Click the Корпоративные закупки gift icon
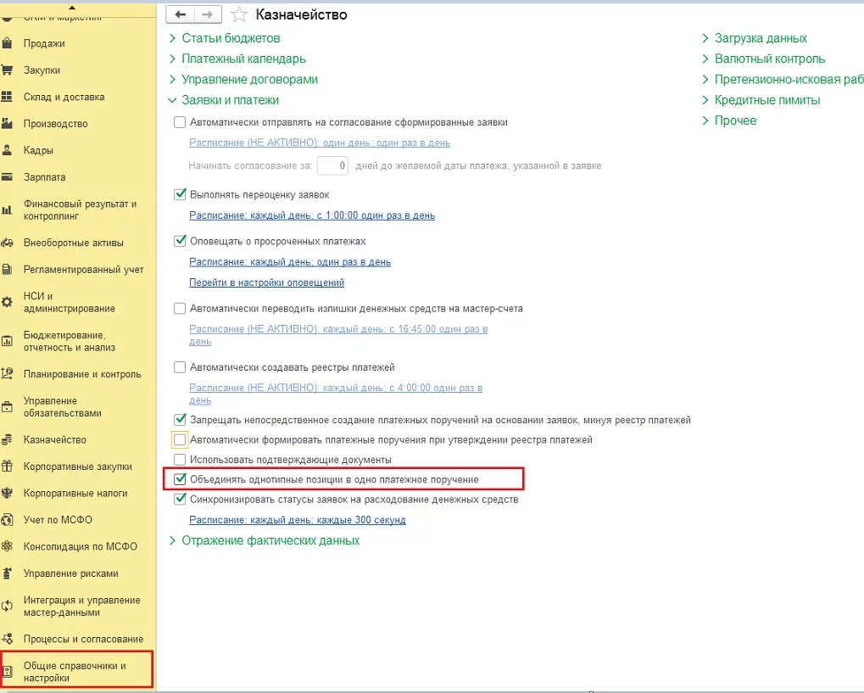The image size is (864, 693). (7, 467)
